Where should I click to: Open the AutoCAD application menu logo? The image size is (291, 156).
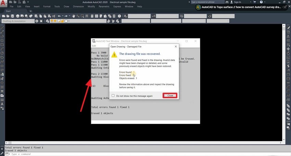(3, 3)
